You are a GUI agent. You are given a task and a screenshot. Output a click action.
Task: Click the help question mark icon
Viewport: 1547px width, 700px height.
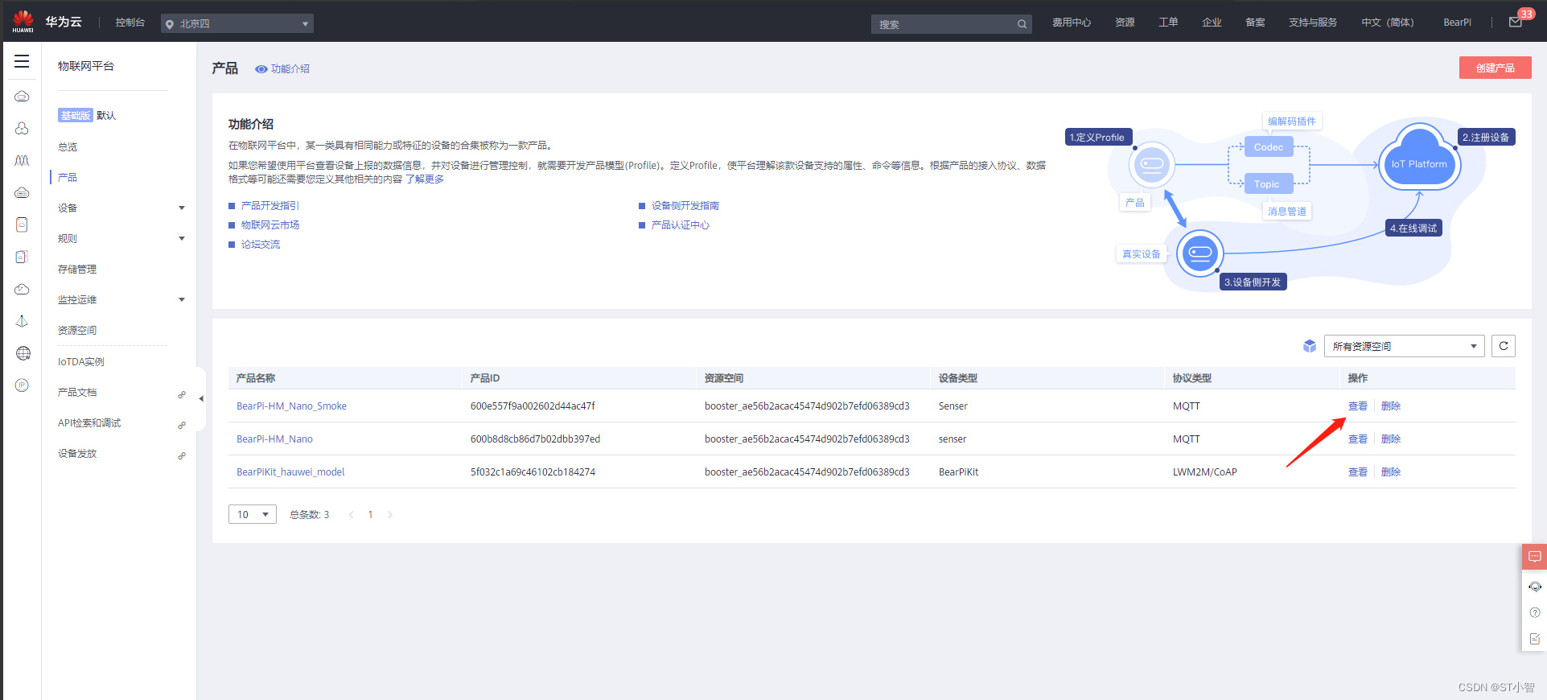tap(1535, 612)
